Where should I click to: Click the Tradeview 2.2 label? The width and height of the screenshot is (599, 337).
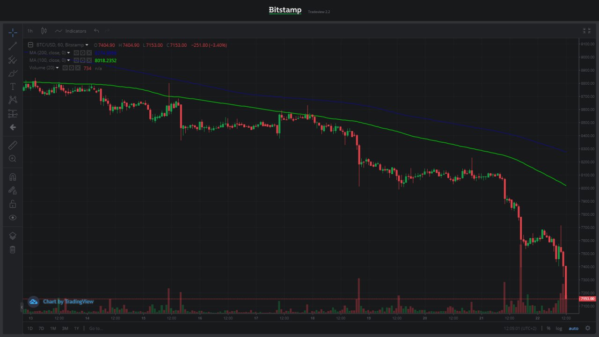pos(319,12)
